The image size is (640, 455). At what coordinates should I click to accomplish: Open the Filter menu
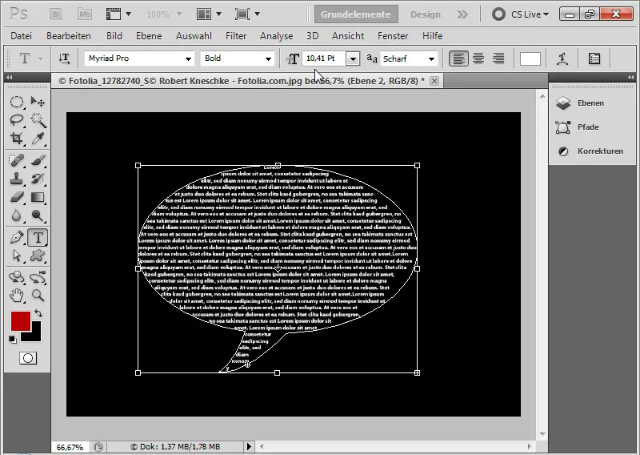tap(236, 36)
